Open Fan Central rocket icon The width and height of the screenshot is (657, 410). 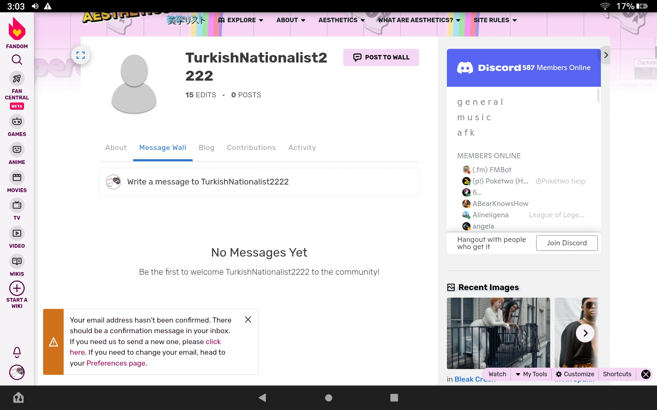(x=17, y=79)
